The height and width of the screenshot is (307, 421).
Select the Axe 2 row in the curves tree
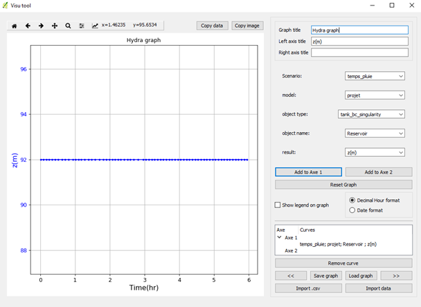tap(291, 251)
